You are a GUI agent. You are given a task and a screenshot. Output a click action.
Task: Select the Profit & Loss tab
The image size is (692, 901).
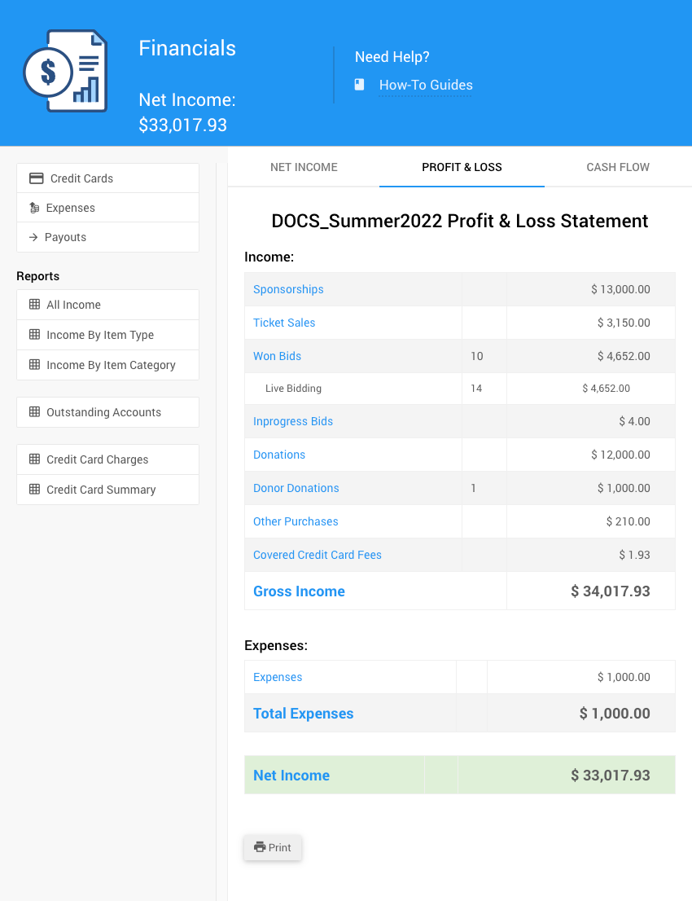[462, 167]
